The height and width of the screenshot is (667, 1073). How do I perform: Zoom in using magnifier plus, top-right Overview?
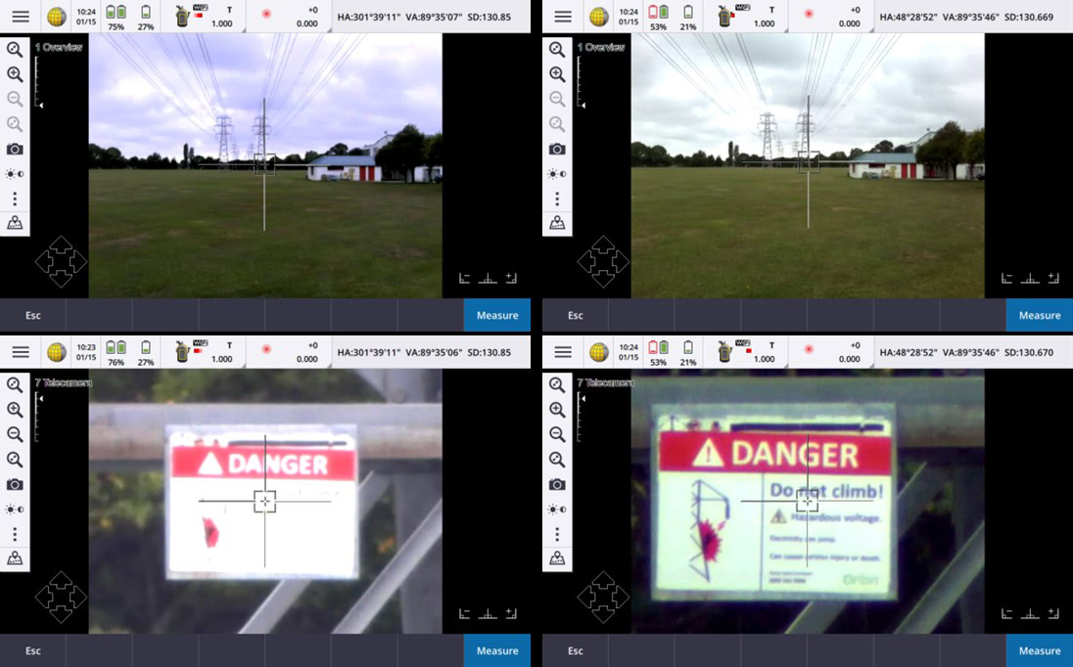(557, 73)
